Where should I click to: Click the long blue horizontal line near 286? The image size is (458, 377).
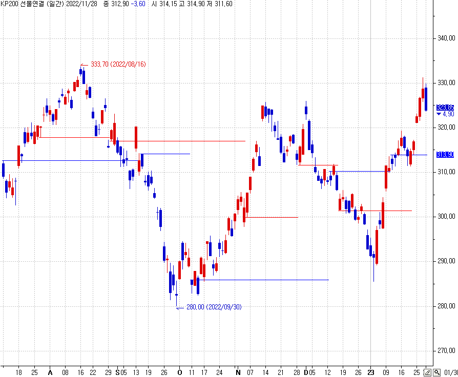coord(265,280)
